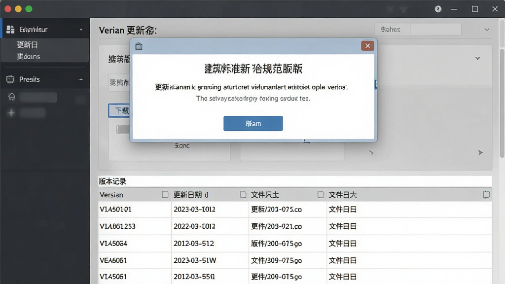Toggle the checkbox in the 文件尺士 column header
Viewport: 505px width, 284px height.
321,194
